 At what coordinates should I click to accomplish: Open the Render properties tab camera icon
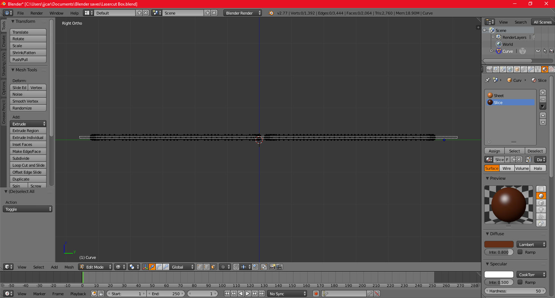(x=489, y=69)
